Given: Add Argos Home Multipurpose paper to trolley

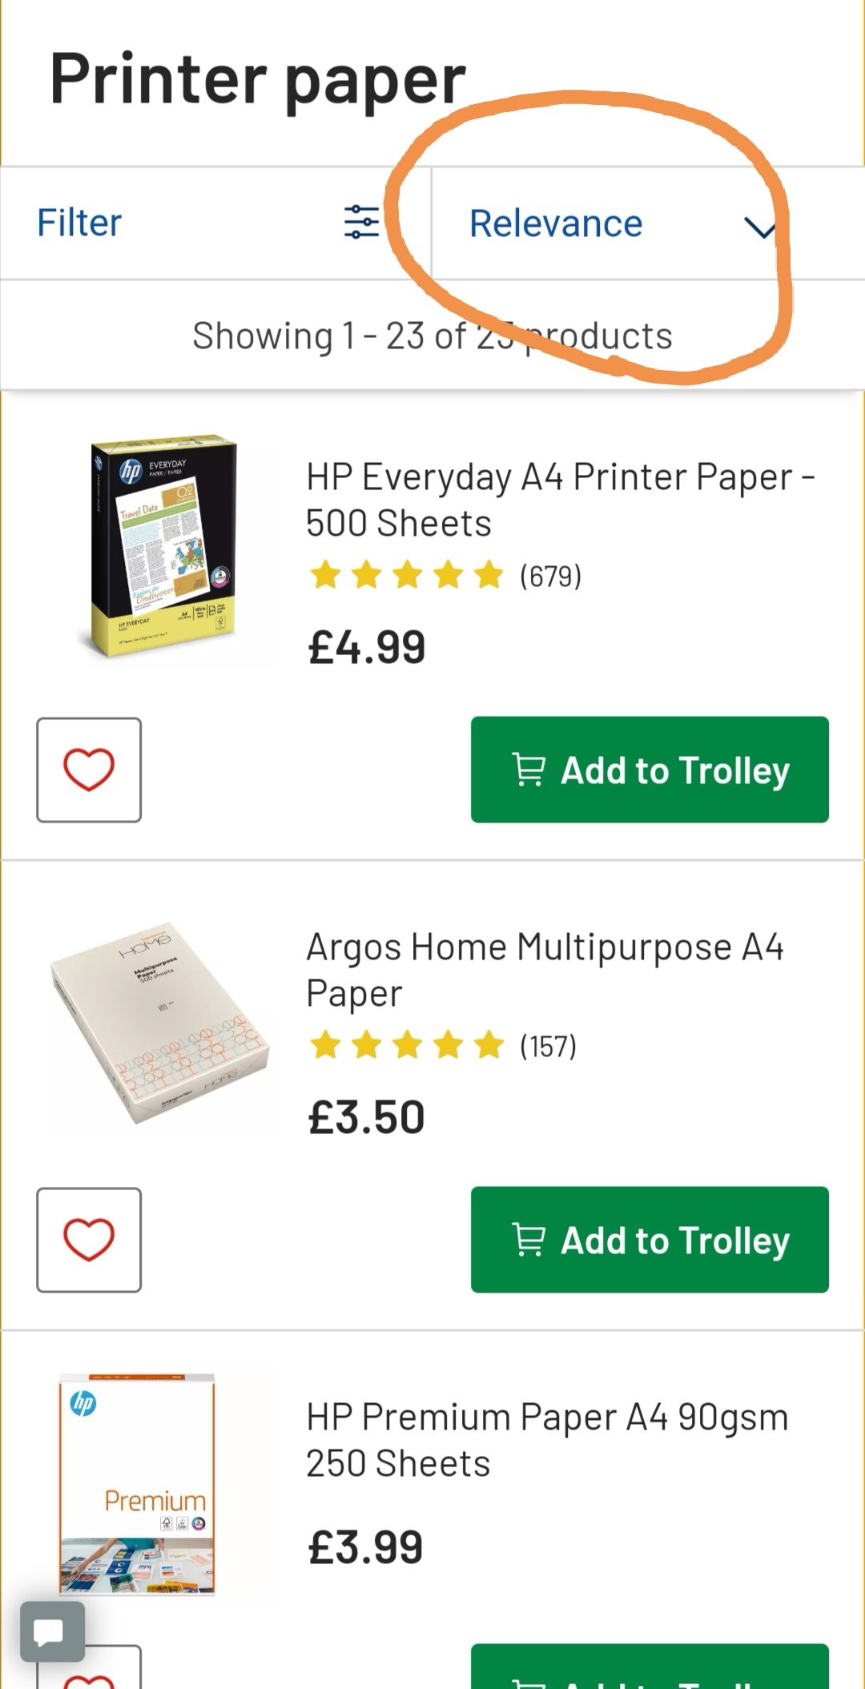Looking at the screenshot, I should click(650, 1240).
